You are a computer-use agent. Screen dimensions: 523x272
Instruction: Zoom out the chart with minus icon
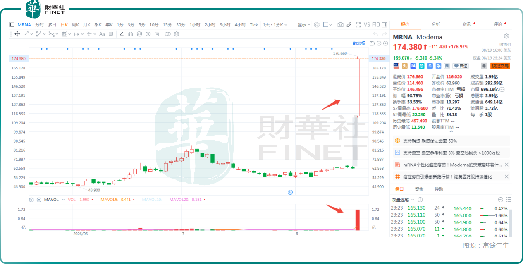[x=379, y=43]
